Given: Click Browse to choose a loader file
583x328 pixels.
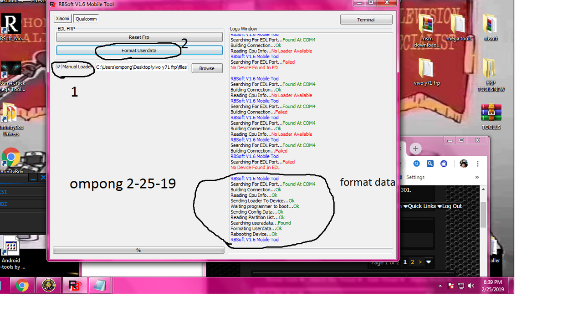Looking at the screenshot, I should click(x=207, y=68).
